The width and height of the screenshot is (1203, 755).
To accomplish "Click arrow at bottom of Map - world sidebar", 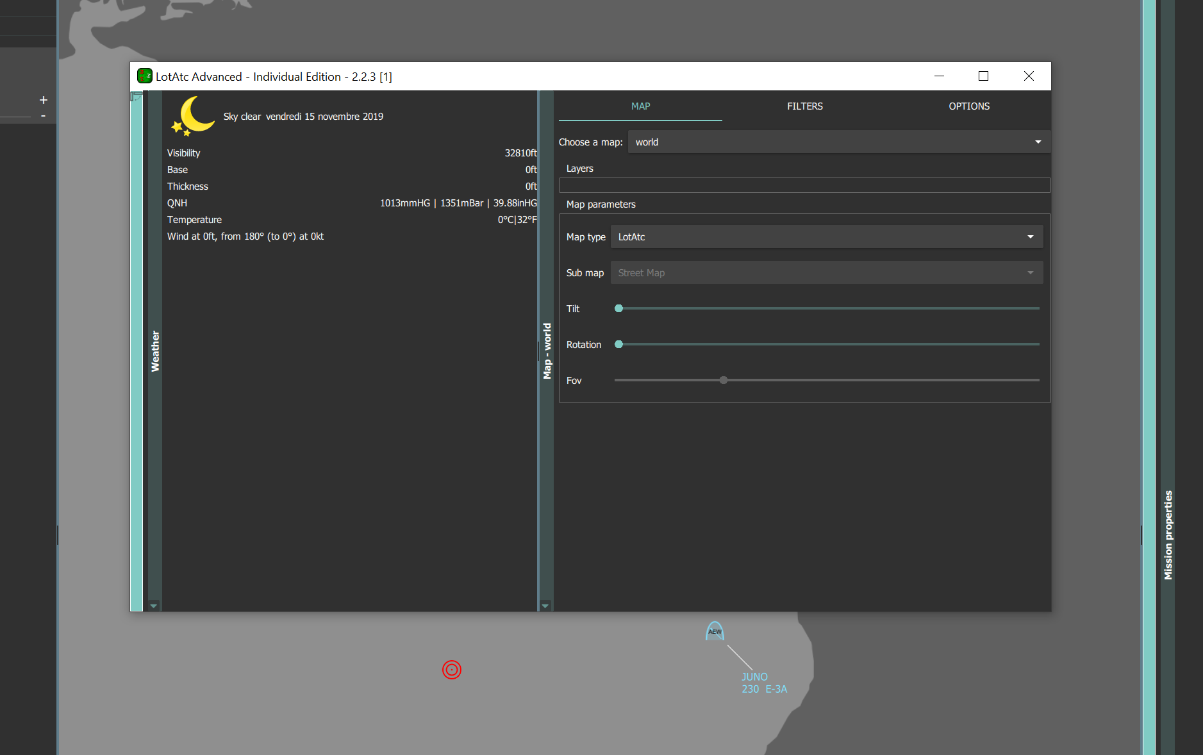I will coord(545,606).
